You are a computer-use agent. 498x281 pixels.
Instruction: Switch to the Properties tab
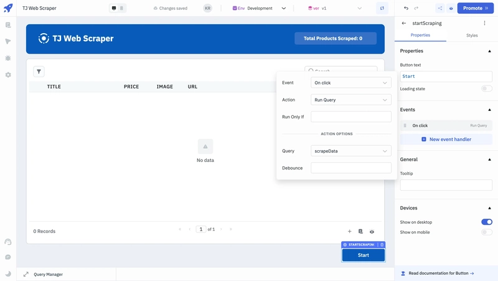click(420, 36)
